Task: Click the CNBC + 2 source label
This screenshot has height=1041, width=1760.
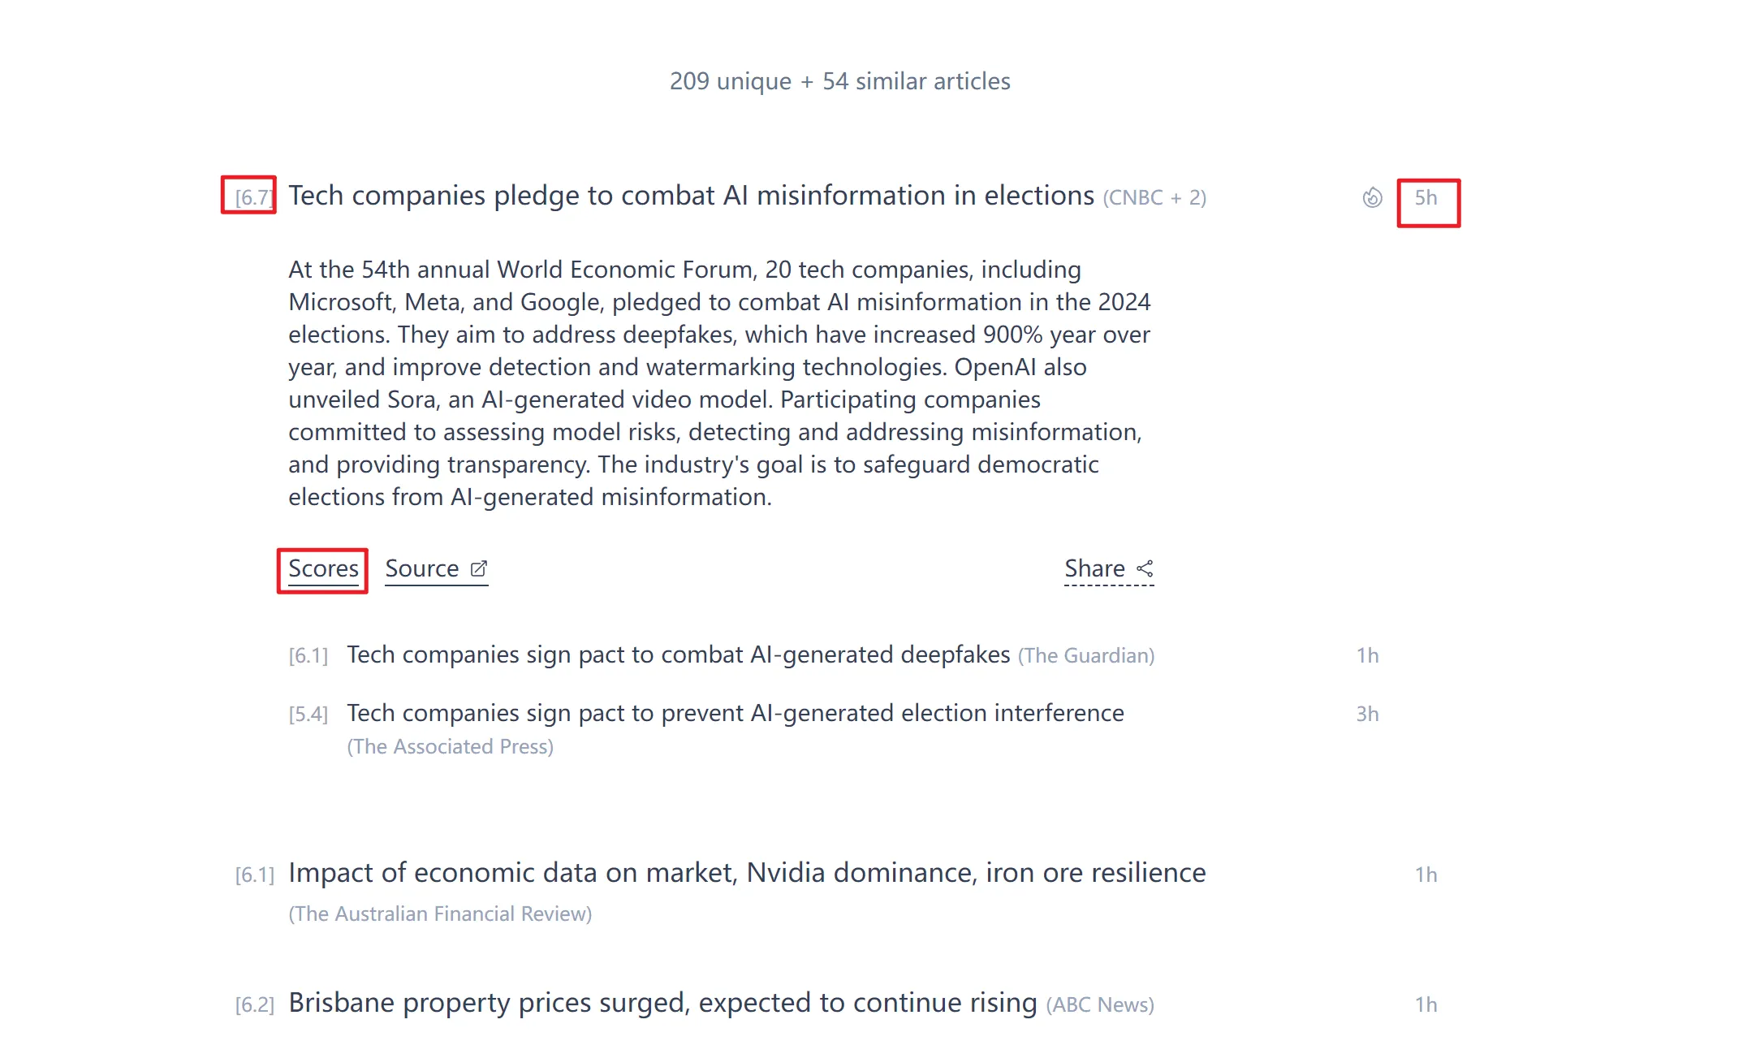Action: 1154,197
